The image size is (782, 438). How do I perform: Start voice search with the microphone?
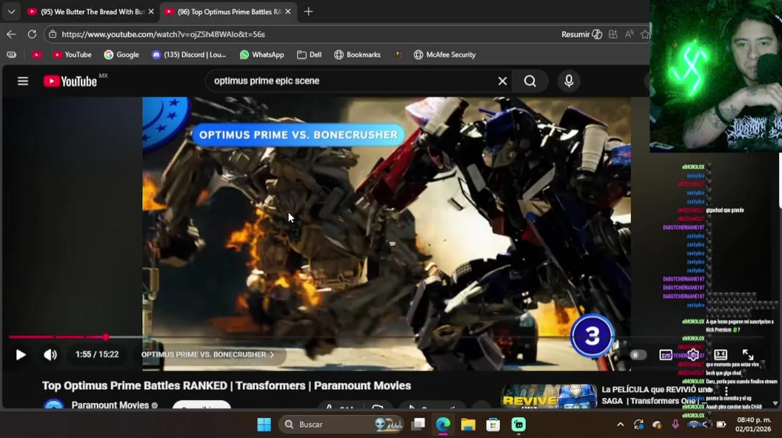[x=569, y=81]
